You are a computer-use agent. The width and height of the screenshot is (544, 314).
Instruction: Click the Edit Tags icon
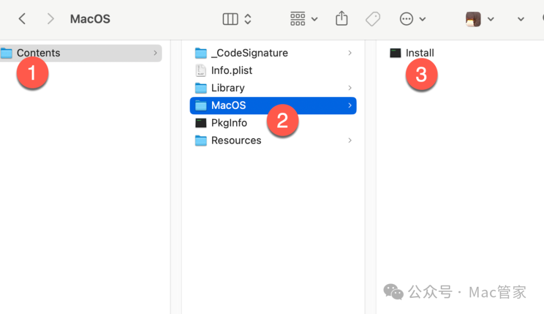[x=373, y=19]
